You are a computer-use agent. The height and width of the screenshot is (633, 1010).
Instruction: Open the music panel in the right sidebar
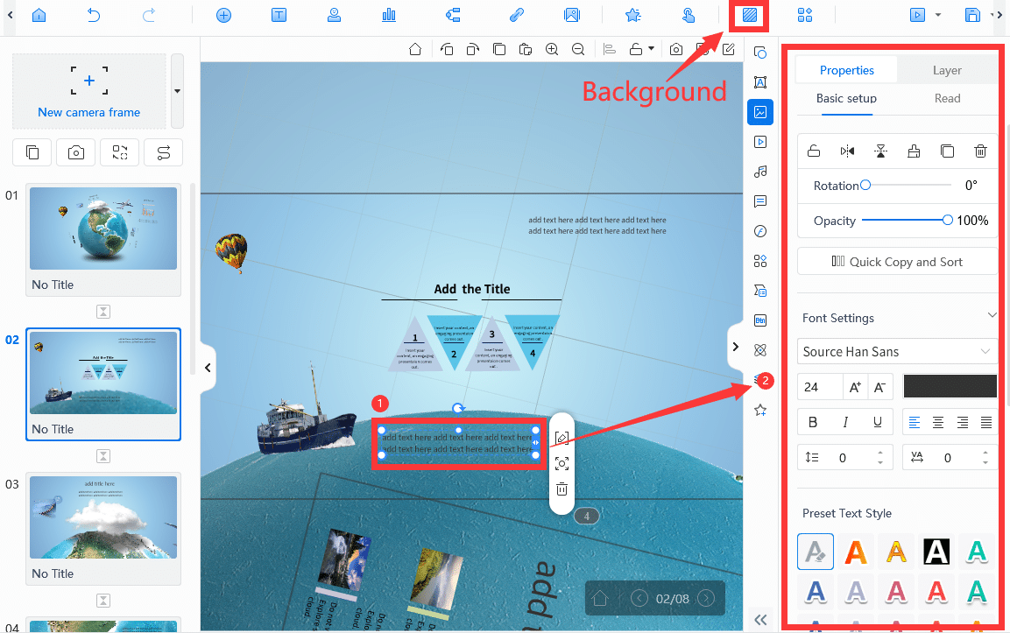[759, 172]
